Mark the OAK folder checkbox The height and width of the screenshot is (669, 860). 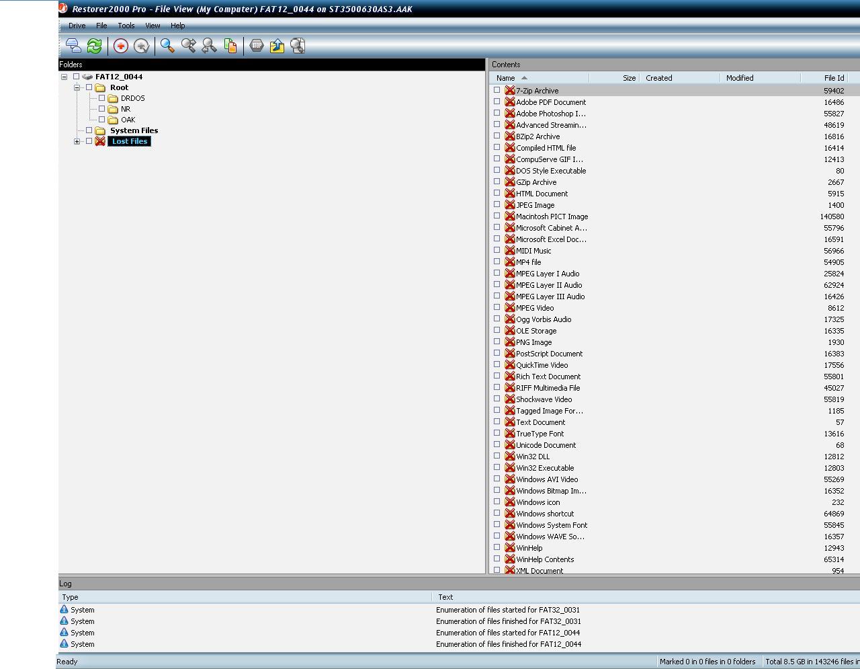tap(101, 120)
